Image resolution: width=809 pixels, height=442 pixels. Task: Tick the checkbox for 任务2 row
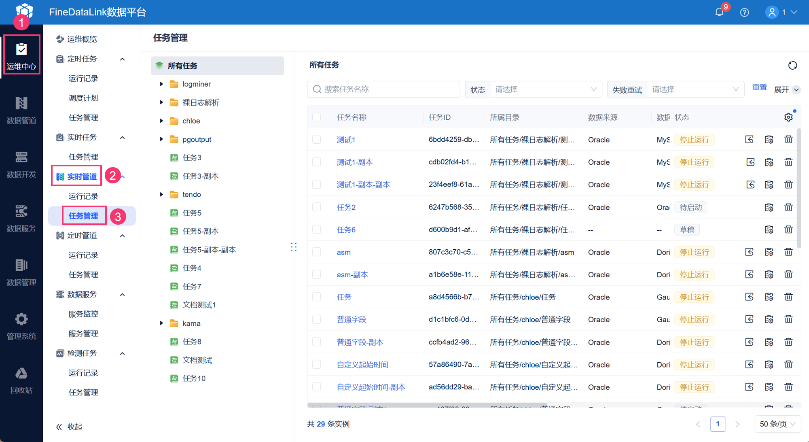click(317, 207)
